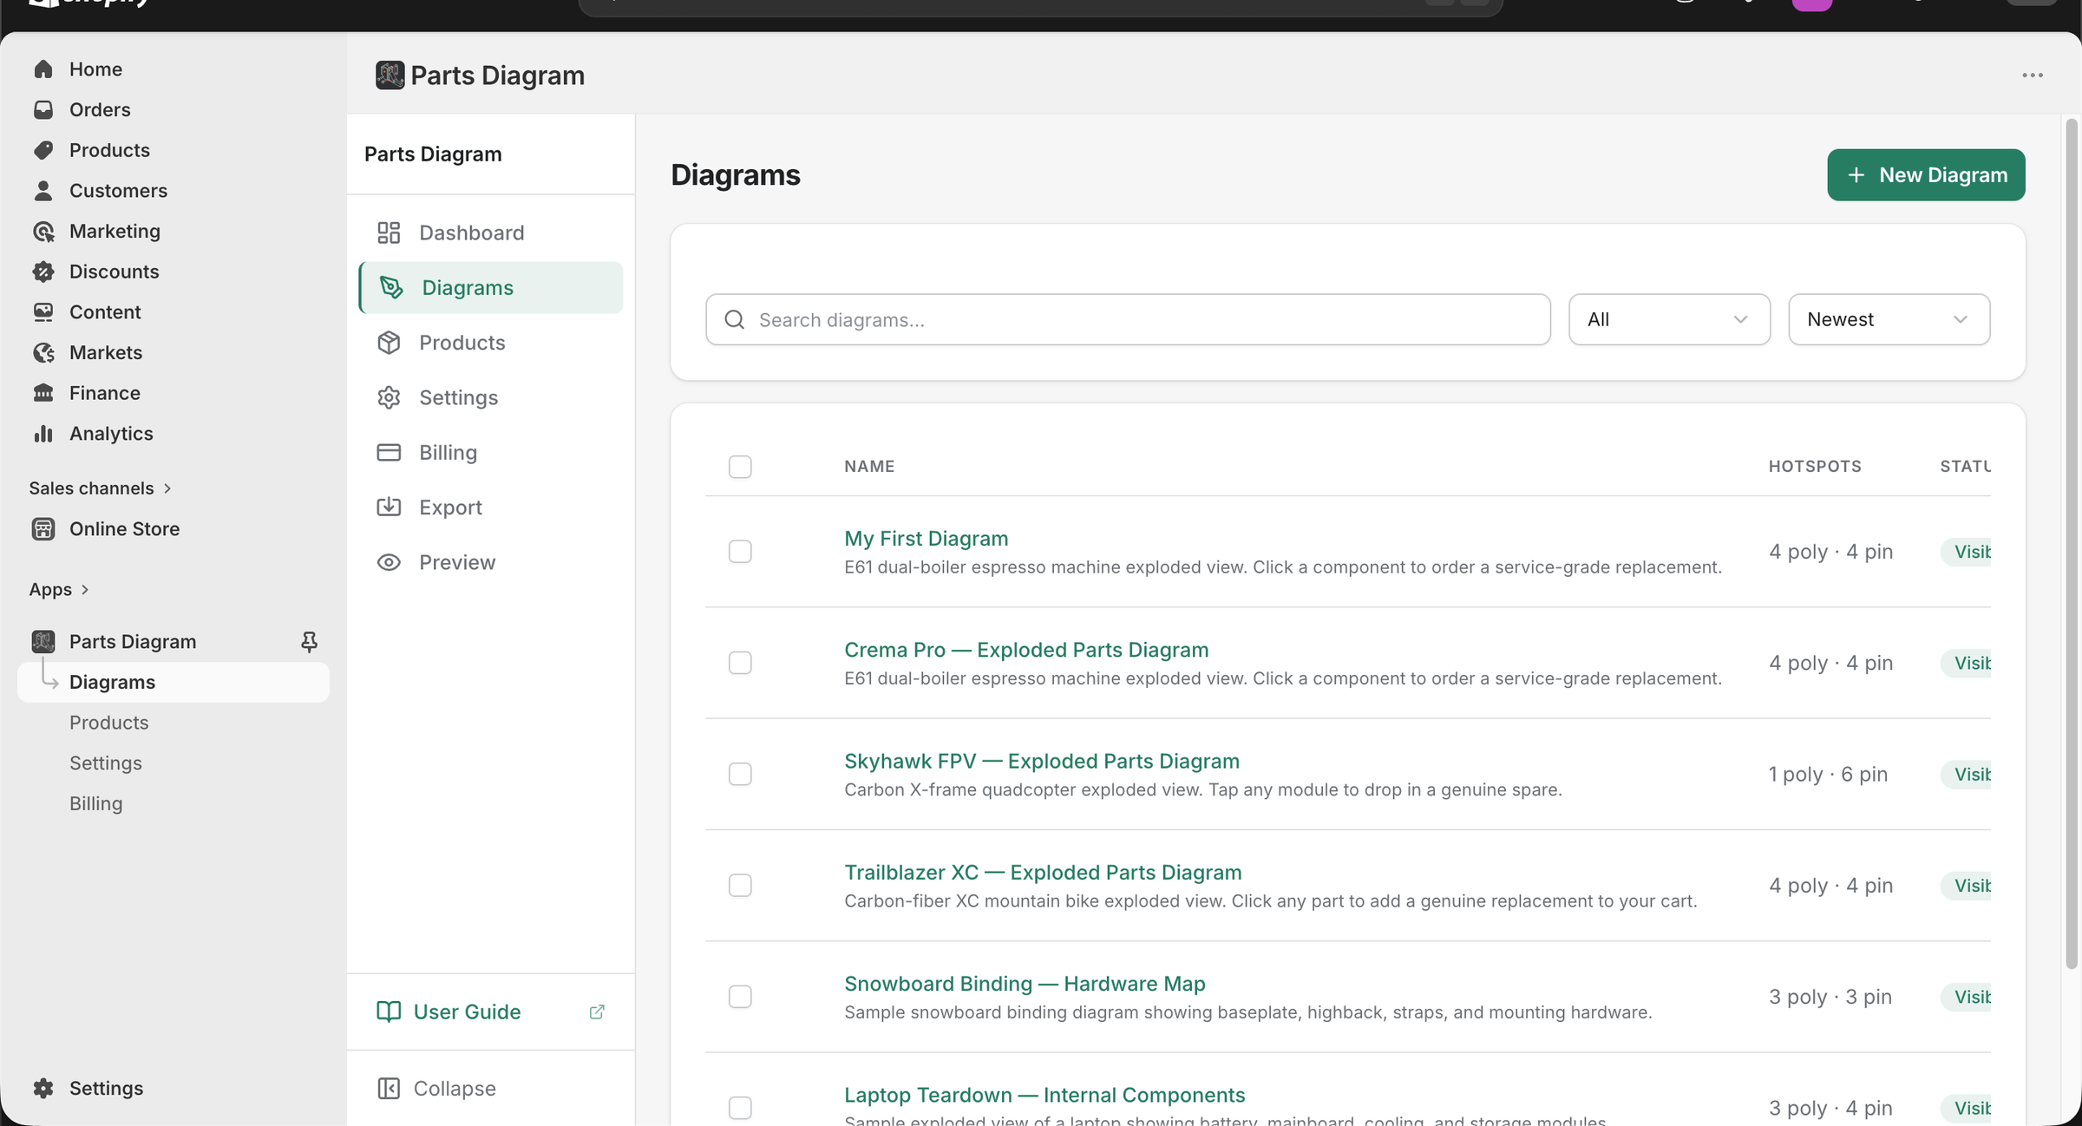Tick the select-all checkbox in the table header

740,467
